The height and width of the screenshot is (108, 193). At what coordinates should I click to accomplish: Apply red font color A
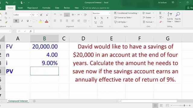[46, 21]
